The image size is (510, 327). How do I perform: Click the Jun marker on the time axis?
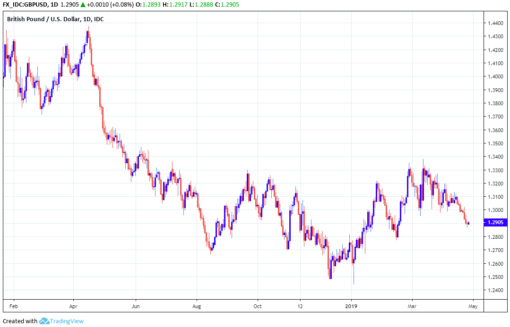(136, 305)
